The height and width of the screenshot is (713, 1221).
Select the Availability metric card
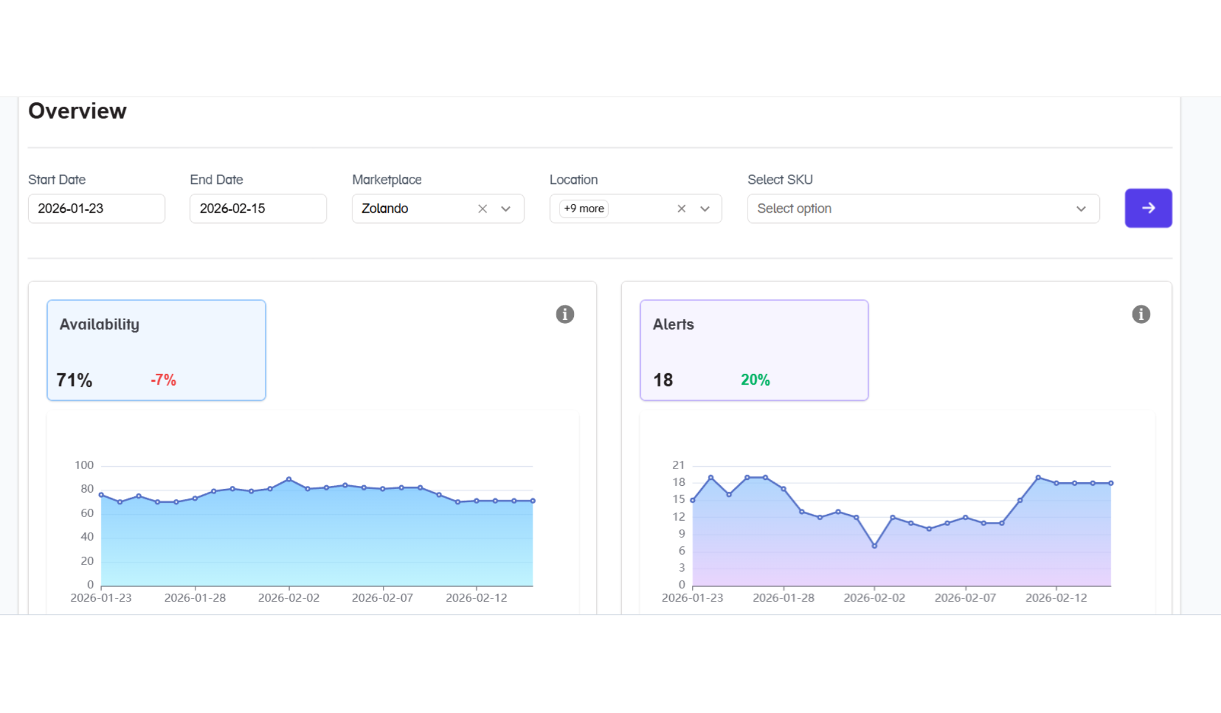pos(156,350)
